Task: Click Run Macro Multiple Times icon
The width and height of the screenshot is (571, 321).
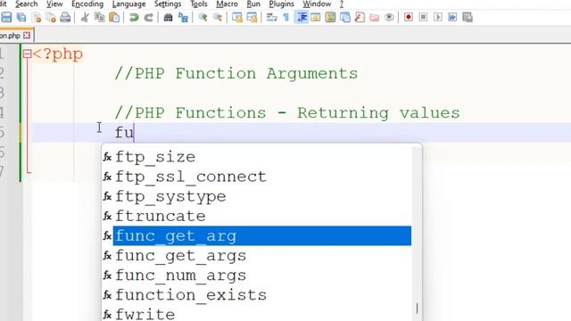Action: 452,17
